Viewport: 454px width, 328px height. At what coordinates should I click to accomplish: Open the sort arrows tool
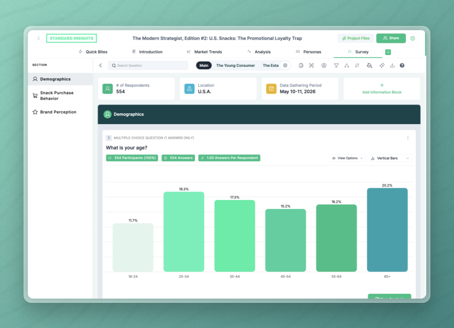point(357,65)
